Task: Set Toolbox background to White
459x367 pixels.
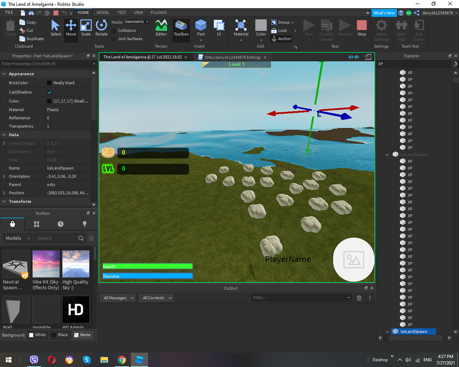Action: pos(37,335)
